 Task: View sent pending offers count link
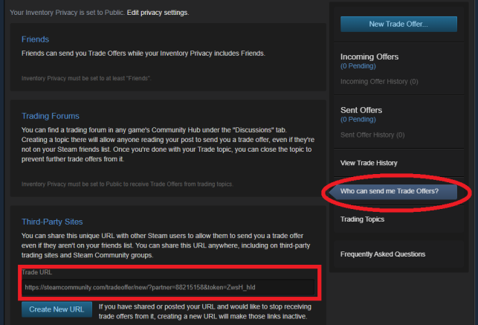tap(358, 119)
